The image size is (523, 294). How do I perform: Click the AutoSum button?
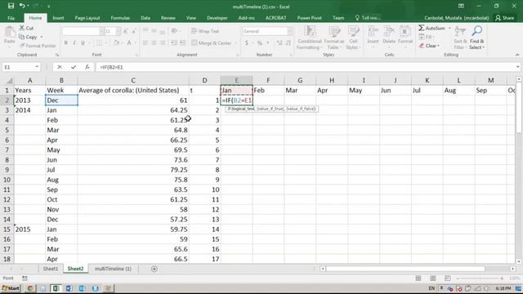pyautogui.click(x=432, y=28)
